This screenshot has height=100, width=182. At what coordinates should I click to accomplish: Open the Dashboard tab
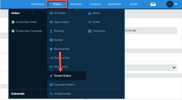click(x=38, y=4)
